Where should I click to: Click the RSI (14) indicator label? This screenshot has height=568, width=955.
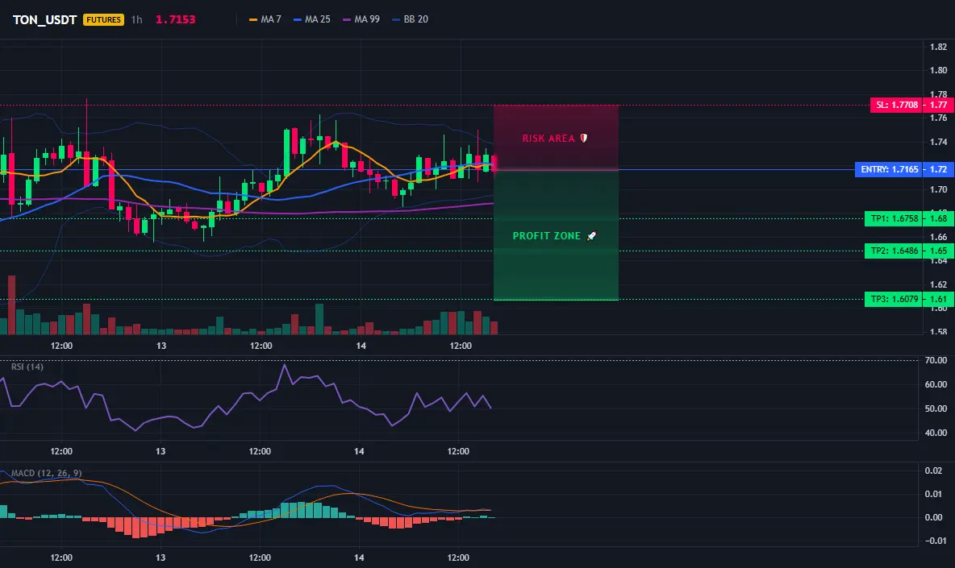point(27,367)
